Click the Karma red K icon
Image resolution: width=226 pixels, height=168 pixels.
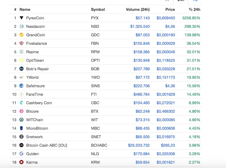point(21,162)
